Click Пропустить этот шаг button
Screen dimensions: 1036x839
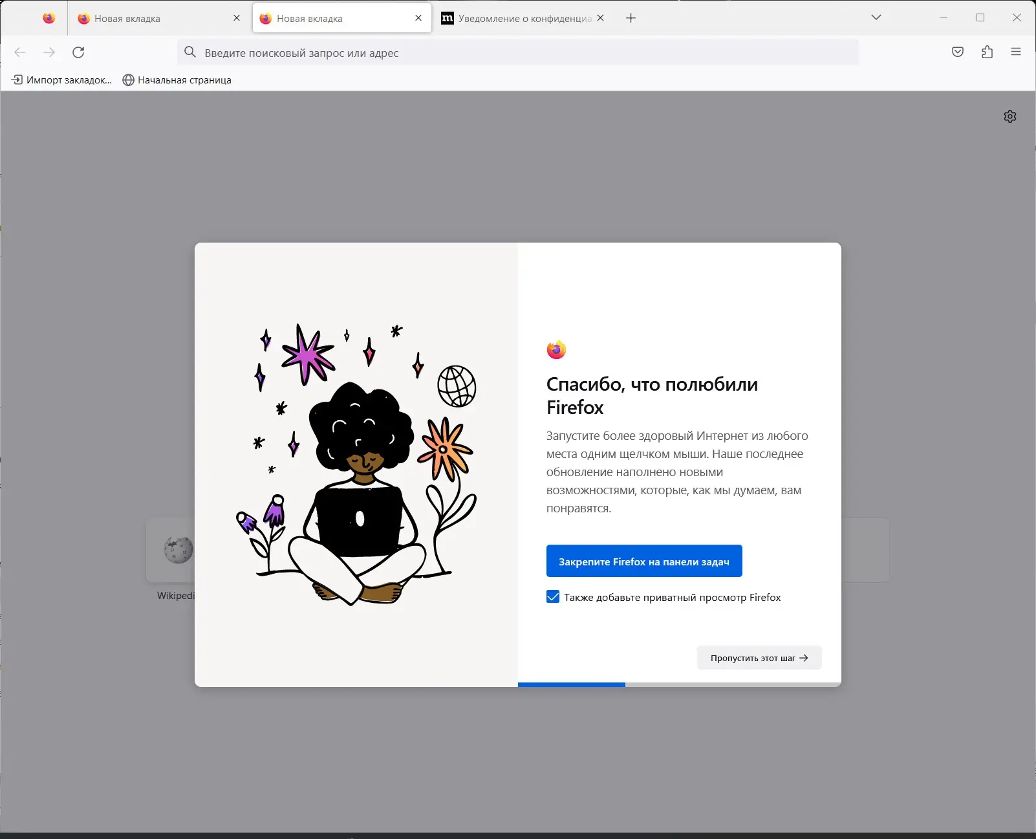pyautogui.click(x=759, y=658)
